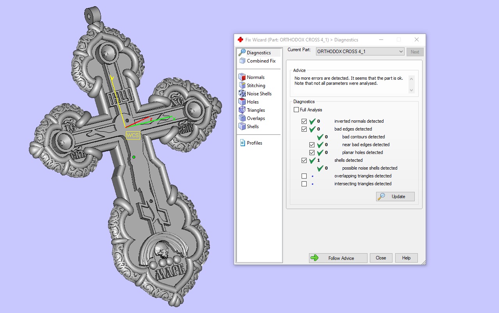
Task: Enable intersecting triangles detected checkbox
Action: point(304,184)
